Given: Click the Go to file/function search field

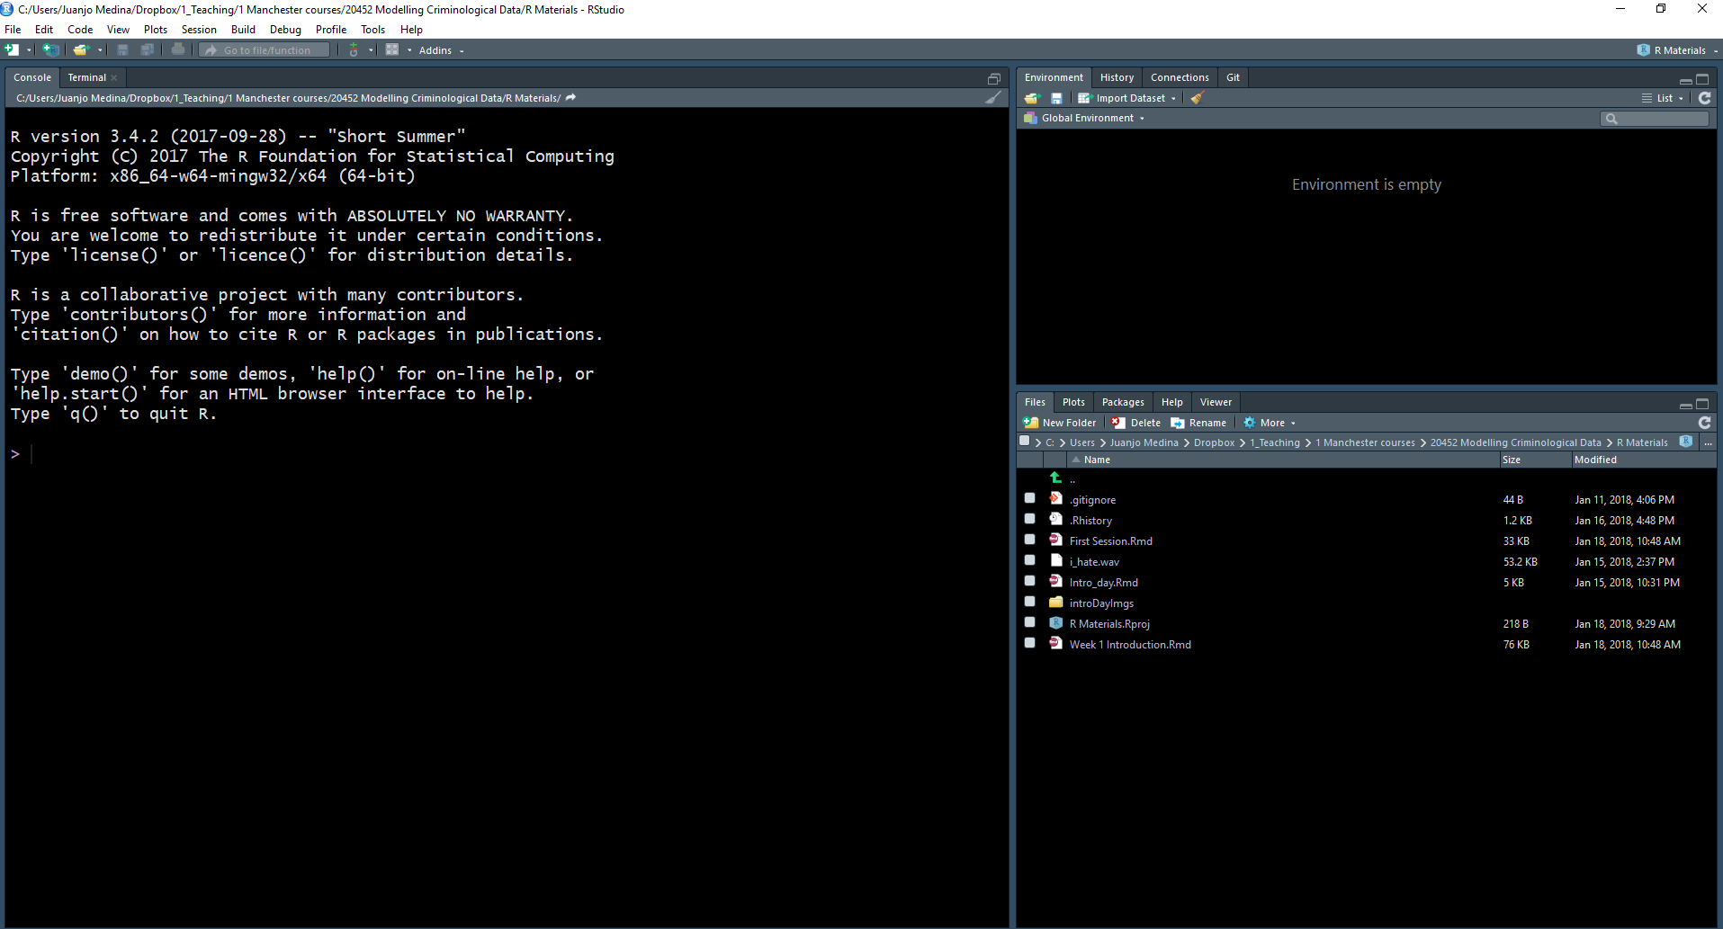Looking at the screenshot, I should (266, 50).
